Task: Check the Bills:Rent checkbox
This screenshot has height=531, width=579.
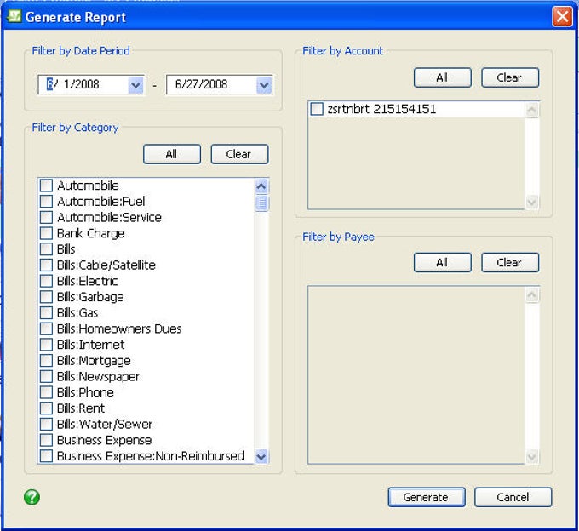Action: tap(46, 408)
